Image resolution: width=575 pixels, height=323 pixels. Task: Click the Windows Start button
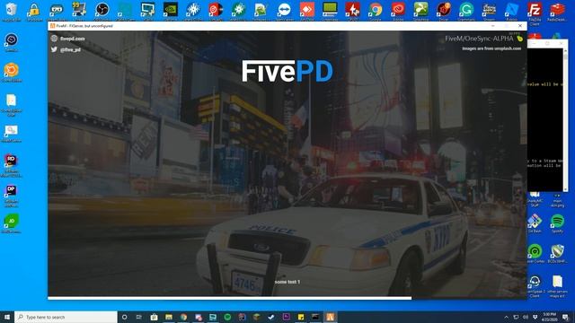point(7,317)
